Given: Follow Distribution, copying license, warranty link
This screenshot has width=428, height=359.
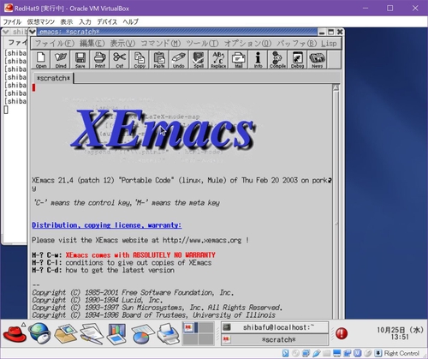Looking at the screenshot, I should click(107, 225).
